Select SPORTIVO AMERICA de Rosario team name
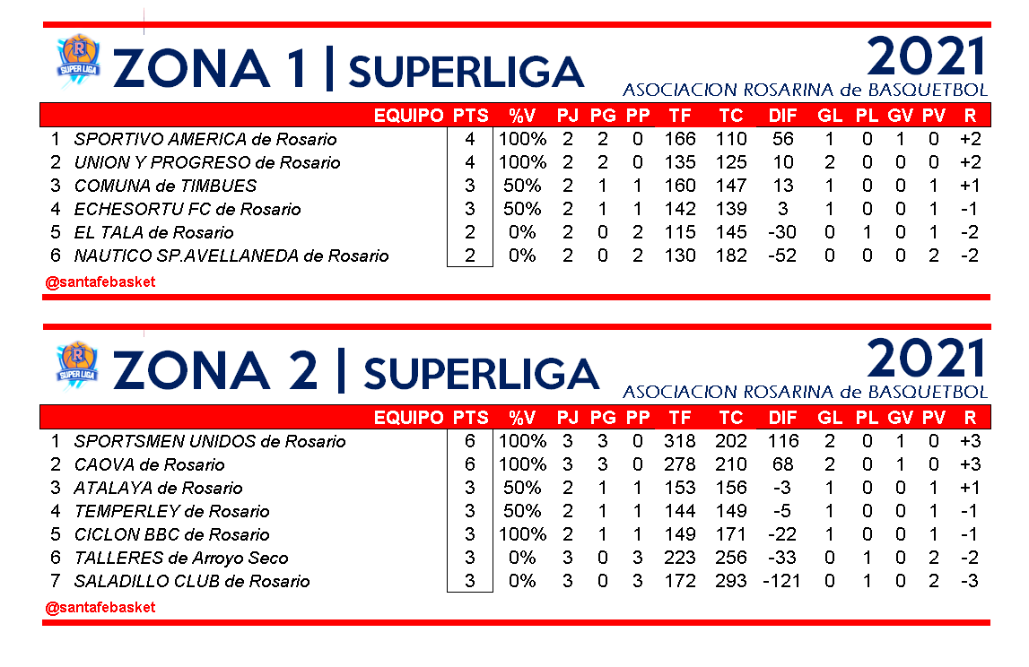 (x=205, y=139)
